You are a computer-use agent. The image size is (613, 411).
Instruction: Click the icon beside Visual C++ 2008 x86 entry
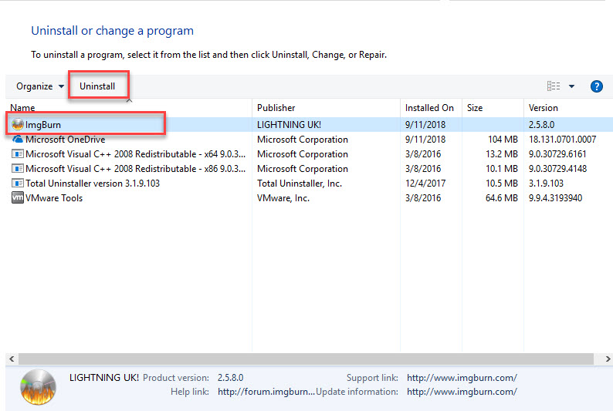[x=18, y=169]
